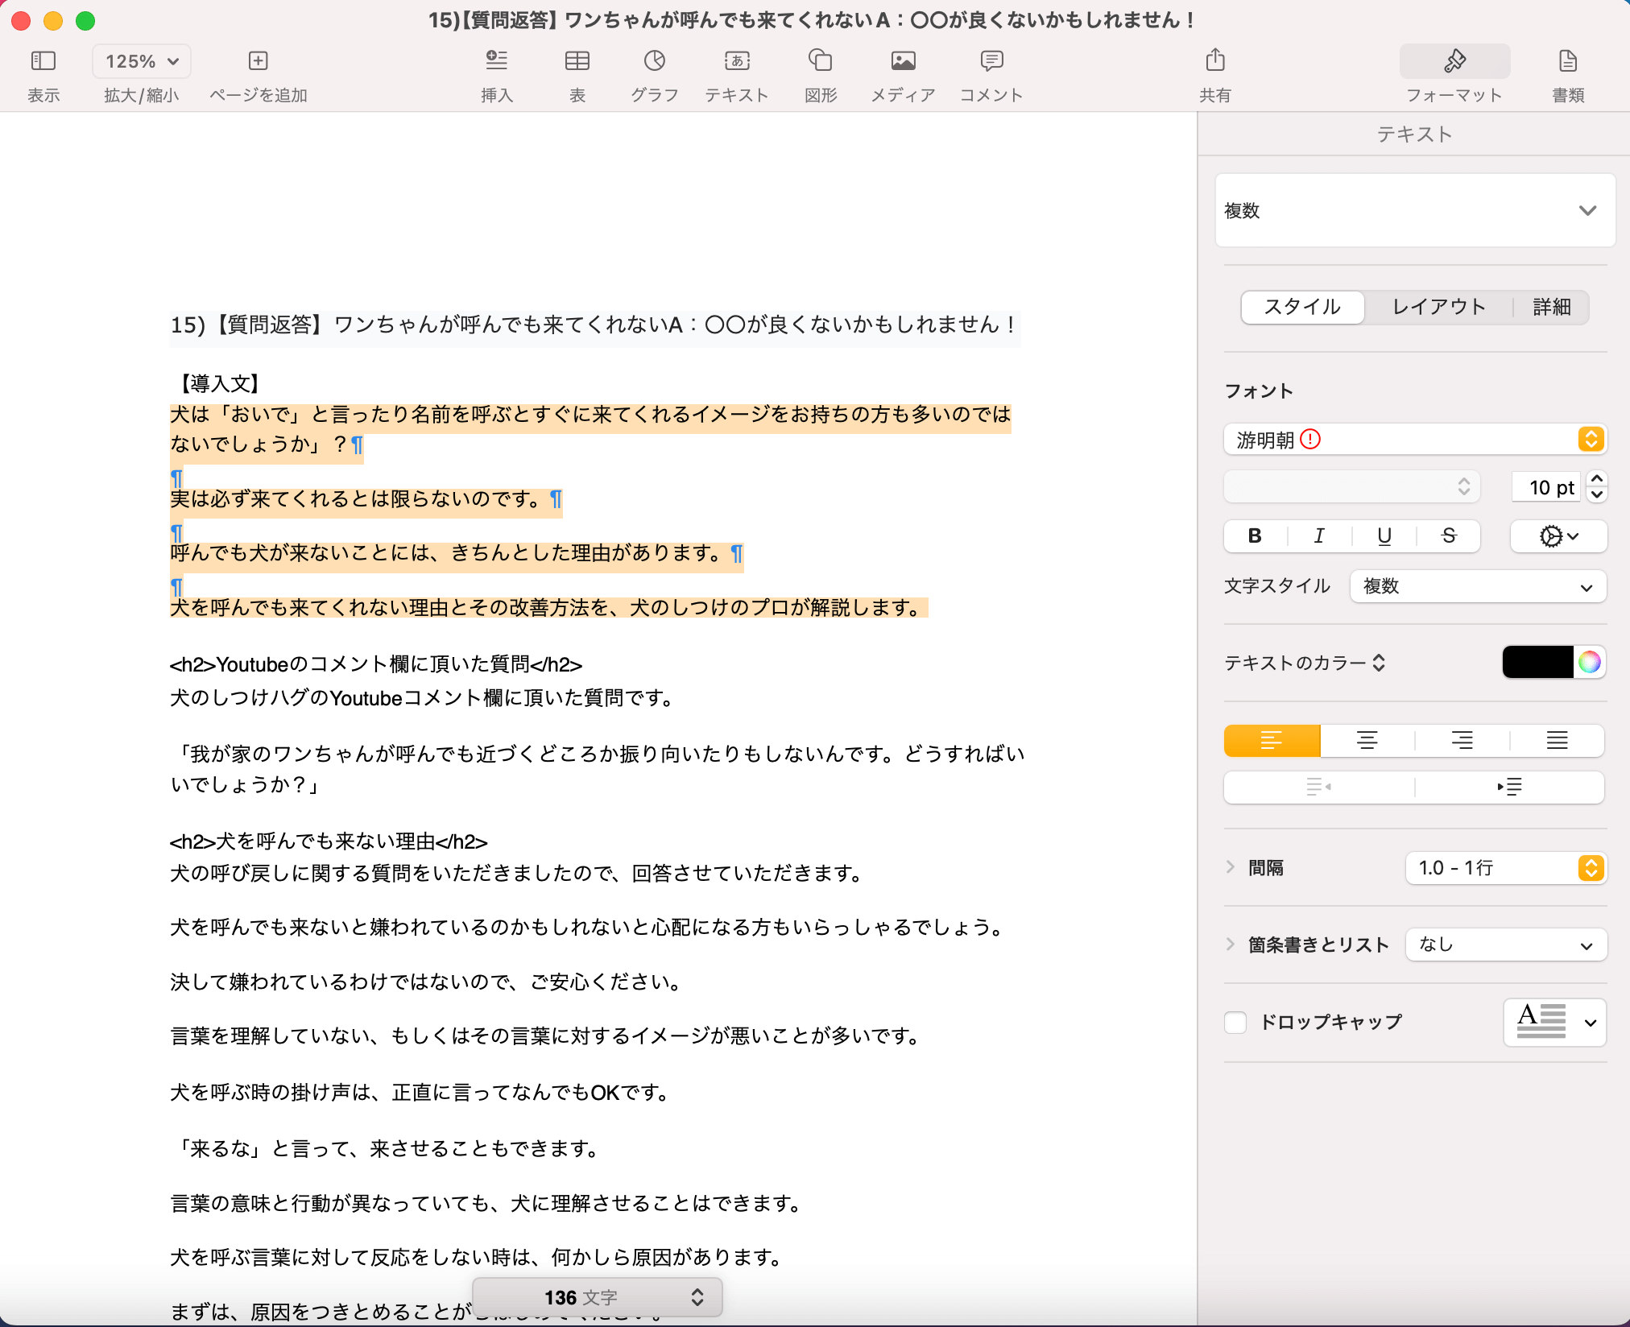Increase paragraph indent

[x=1509, y=787]
